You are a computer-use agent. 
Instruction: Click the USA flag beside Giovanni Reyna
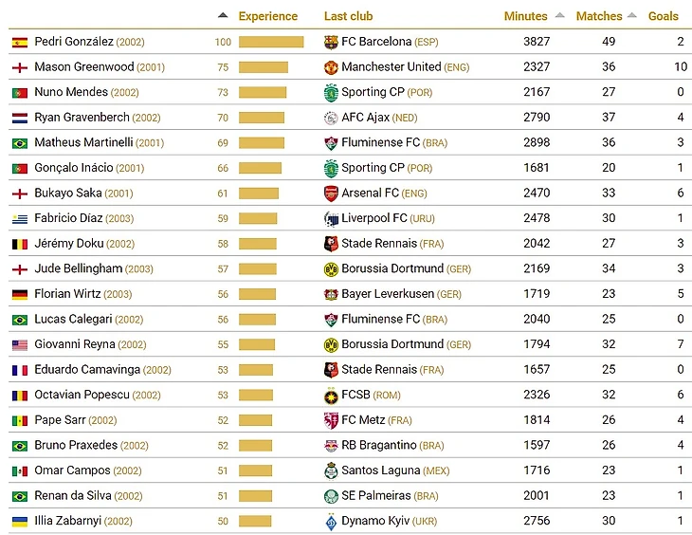(x=19, y=344)
